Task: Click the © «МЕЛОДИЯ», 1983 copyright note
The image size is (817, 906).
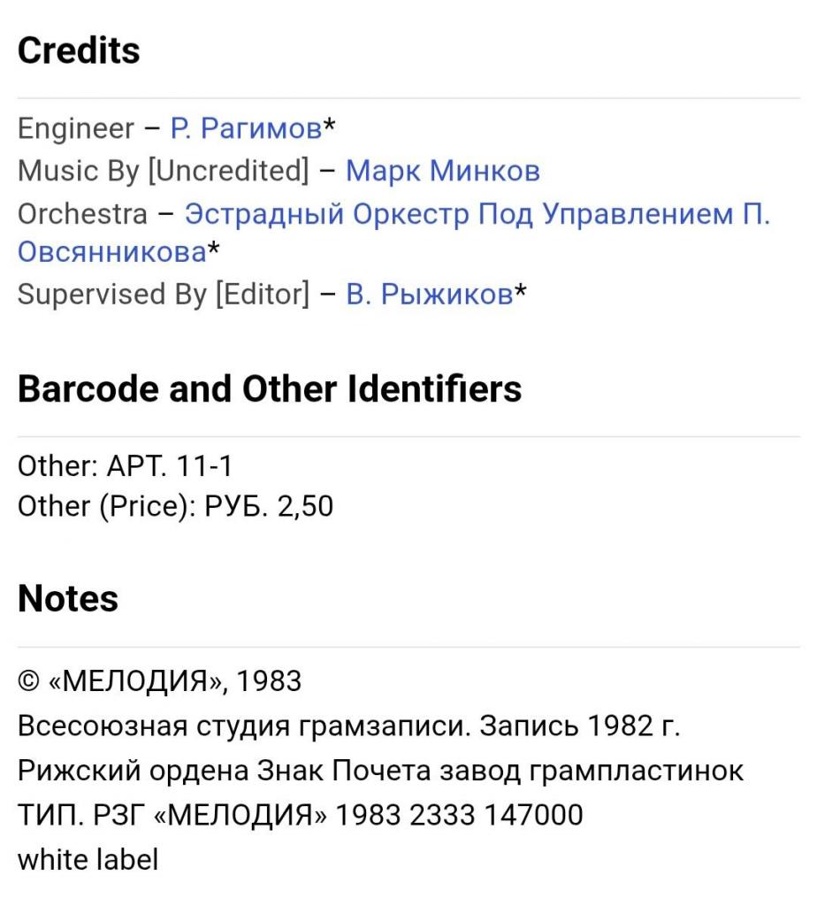Action: coord(159,681)
